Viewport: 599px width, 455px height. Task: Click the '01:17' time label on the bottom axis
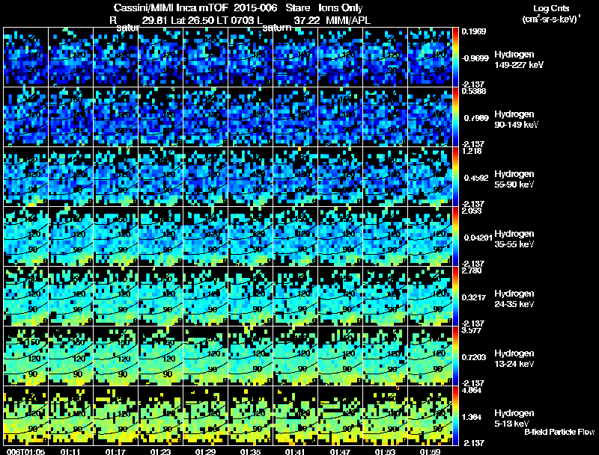click(x=115, y=452)
